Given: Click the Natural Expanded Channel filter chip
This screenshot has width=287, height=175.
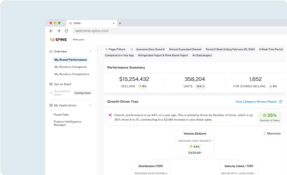Looking at the screenshot, I should (x=185, y=49).
